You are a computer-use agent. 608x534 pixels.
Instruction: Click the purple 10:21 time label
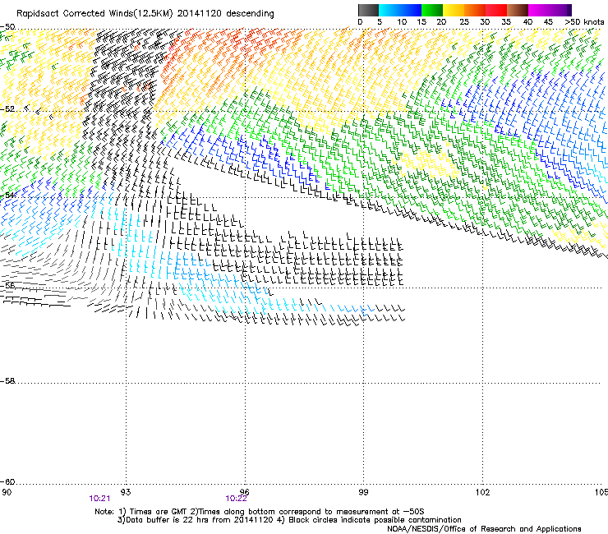pyautogui.click(x=99, y=499)
